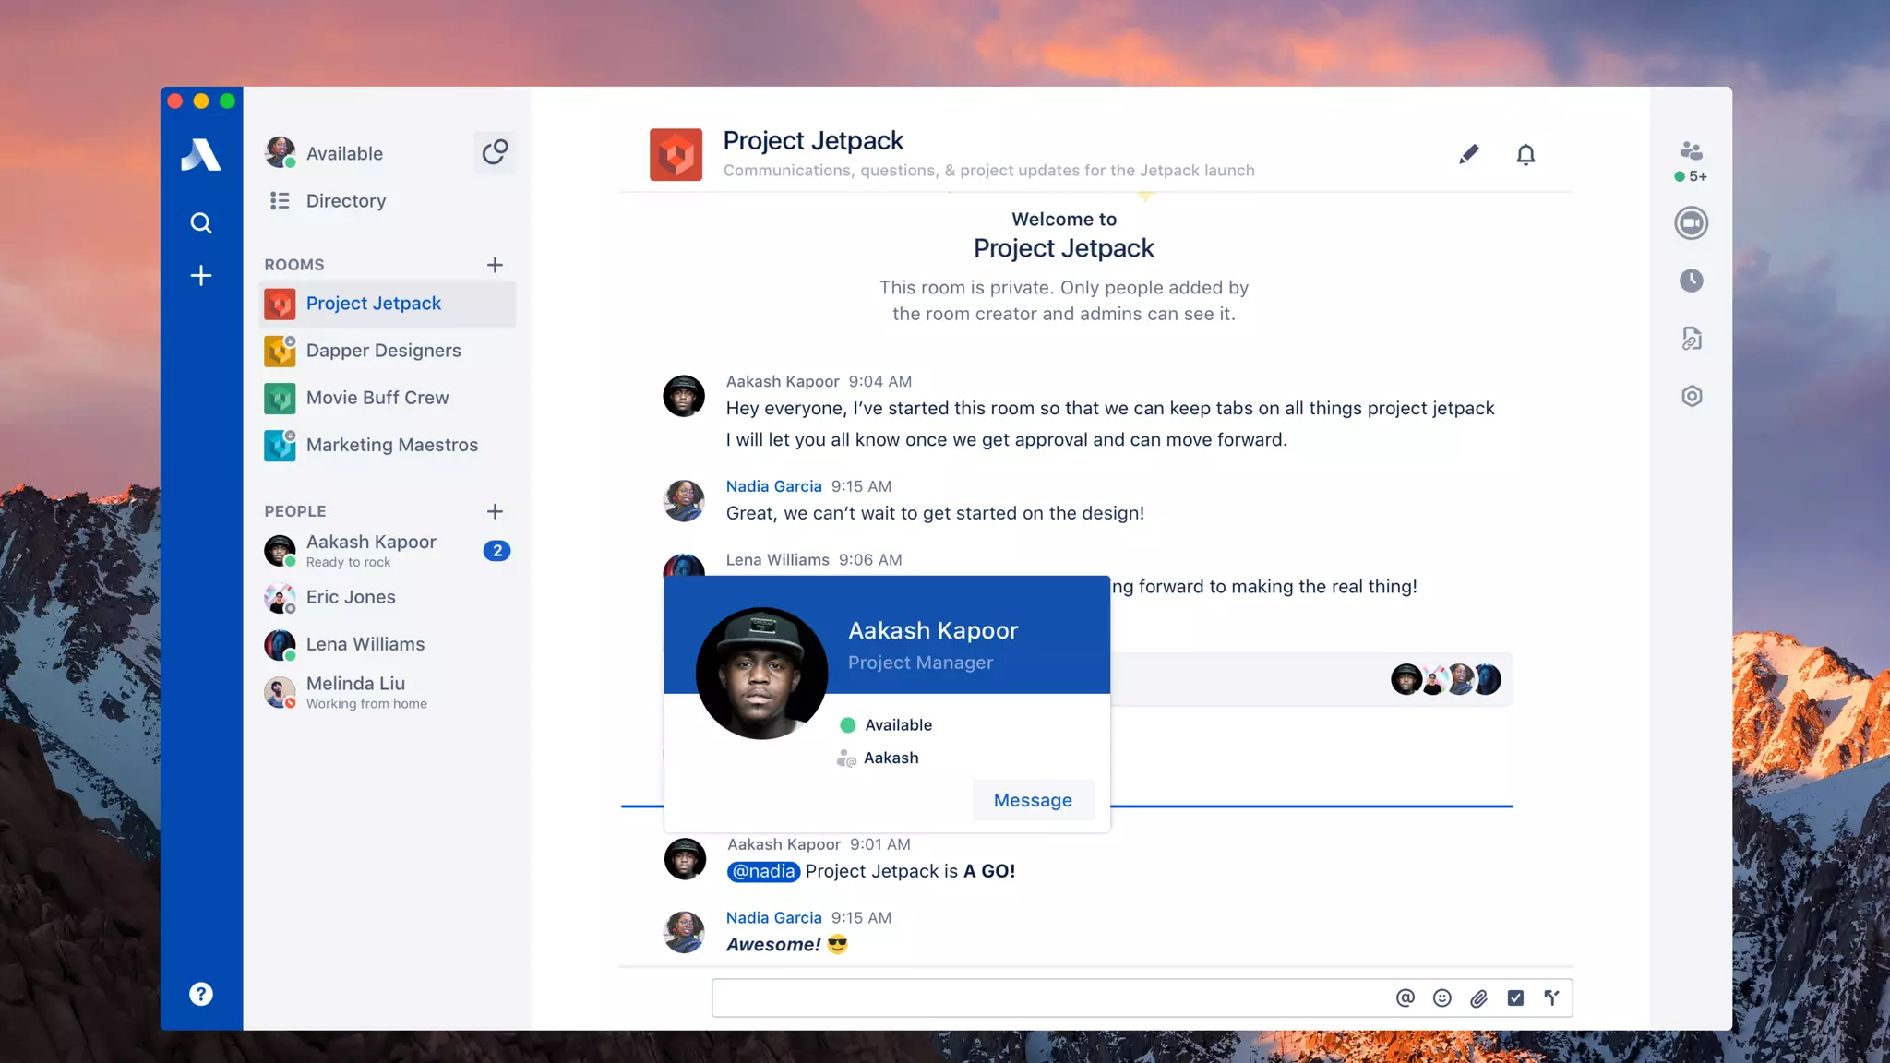1890x1063 pixels.
Task: Open the emoji picker in message box
Action: point(1441,997)
